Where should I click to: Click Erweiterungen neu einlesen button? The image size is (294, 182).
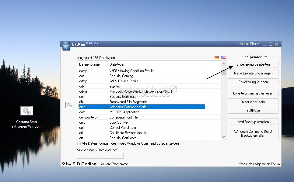point(253,93)
